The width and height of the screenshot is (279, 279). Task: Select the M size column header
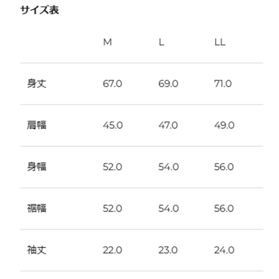coord(107,42)
